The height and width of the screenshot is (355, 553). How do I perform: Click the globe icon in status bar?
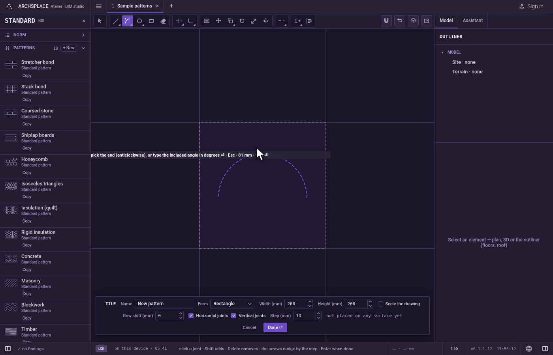[529, 349]
